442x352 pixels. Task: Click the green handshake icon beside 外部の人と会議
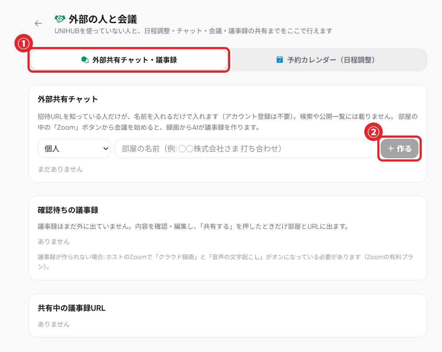60,19
